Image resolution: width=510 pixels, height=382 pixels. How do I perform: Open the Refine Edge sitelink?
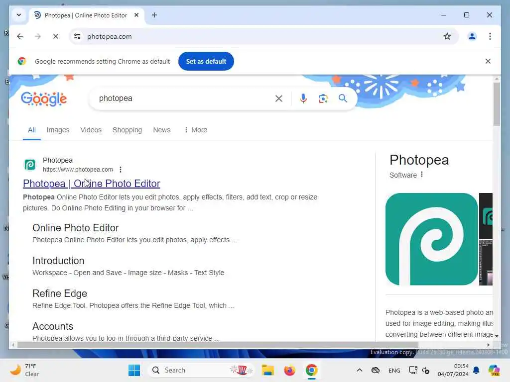pyautogui.click(x=60, y=293)
